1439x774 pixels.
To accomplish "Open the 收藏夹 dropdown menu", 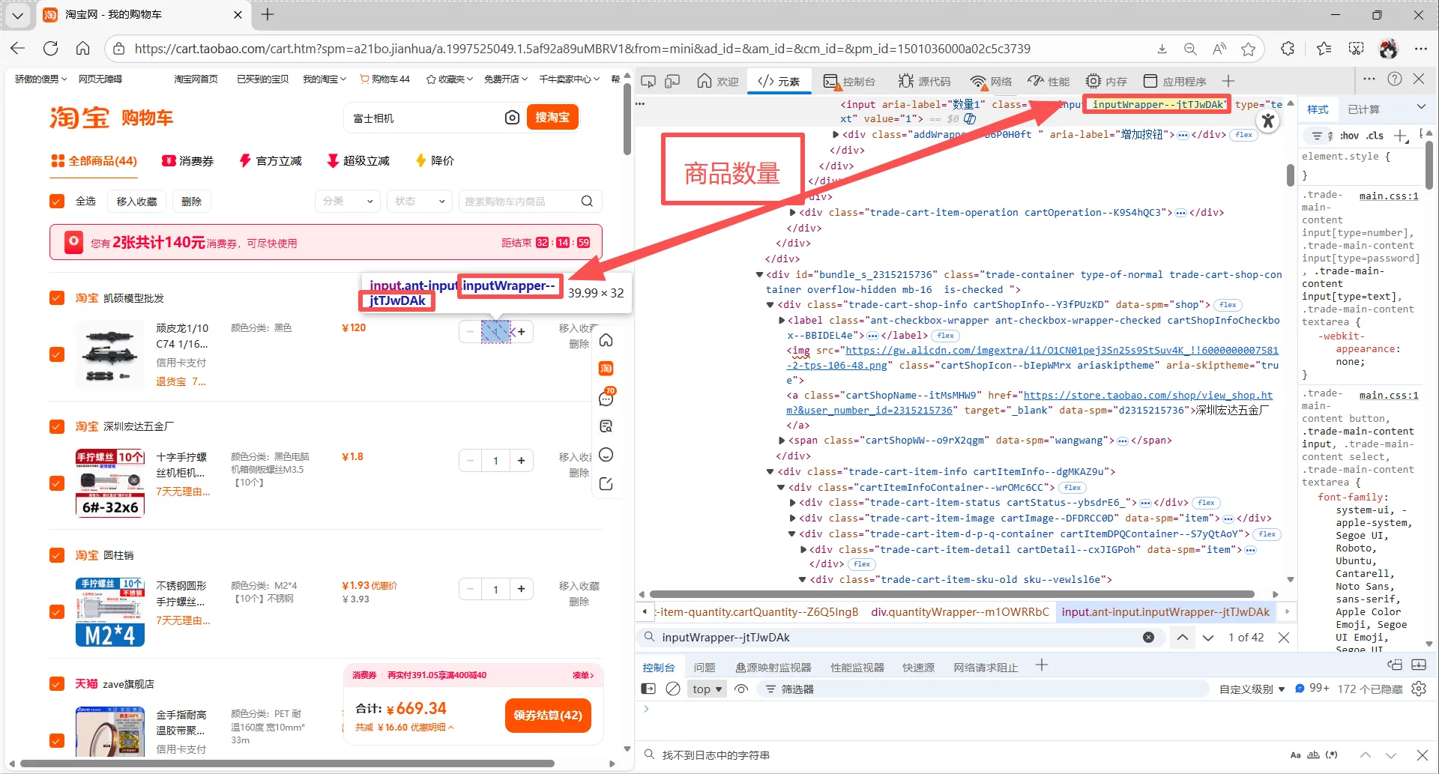I will 450,79.
